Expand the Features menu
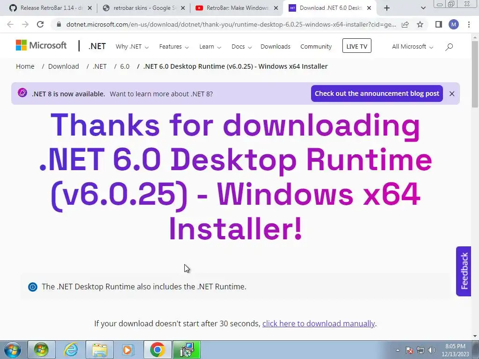This screenshot has width=479, height=359. pos(174,47)
